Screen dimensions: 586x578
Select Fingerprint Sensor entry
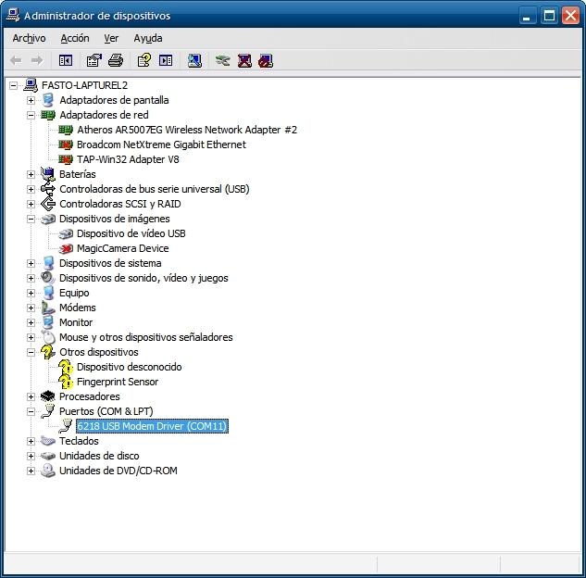pyautogui.click(x=118, y=382)
